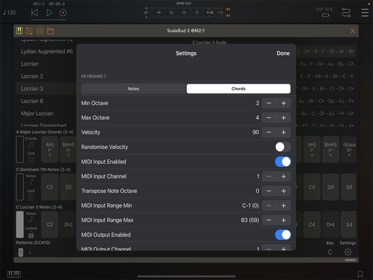Play the A♭5 chord pad octave 2

[x=50, y=149]
